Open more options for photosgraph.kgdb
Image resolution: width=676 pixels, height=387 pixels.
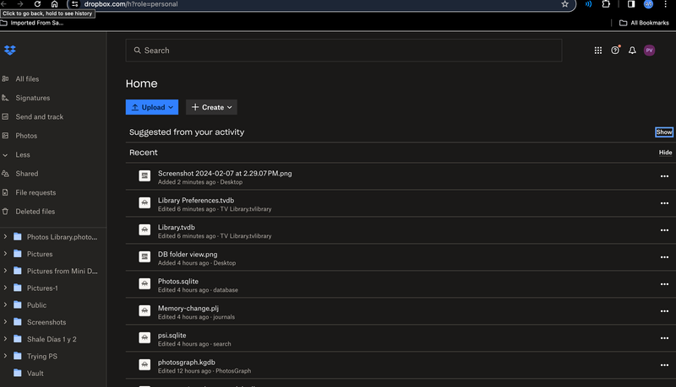coord(664,365)
